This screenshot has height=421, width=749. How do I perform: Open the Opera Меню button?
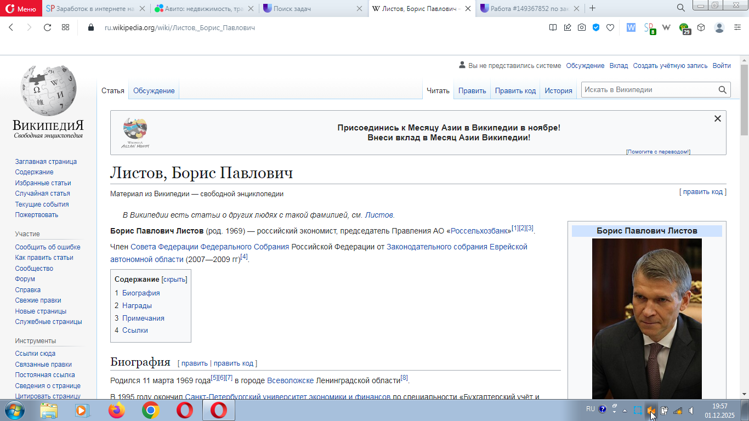21,8
